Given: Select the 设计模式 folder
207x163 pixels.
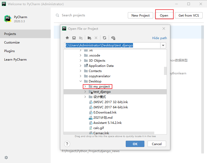Looking at the screenshot, I should (x=100, y=97).
